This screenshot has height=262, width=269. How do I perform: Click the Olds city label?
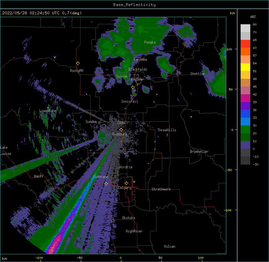tap(121, 123)
